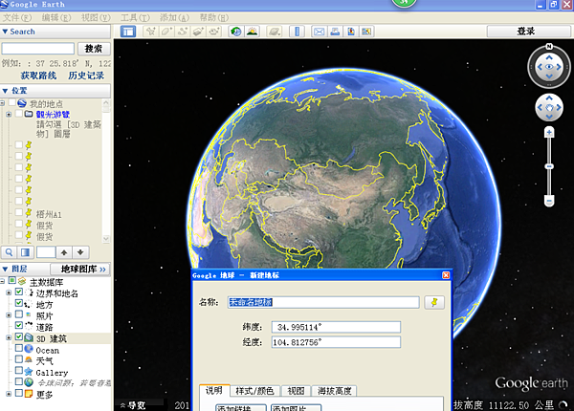Image resolution: width=574 pixels, height=411 pixels.
Task: Open the 添加 menu
Action: [x=174, y=17]
